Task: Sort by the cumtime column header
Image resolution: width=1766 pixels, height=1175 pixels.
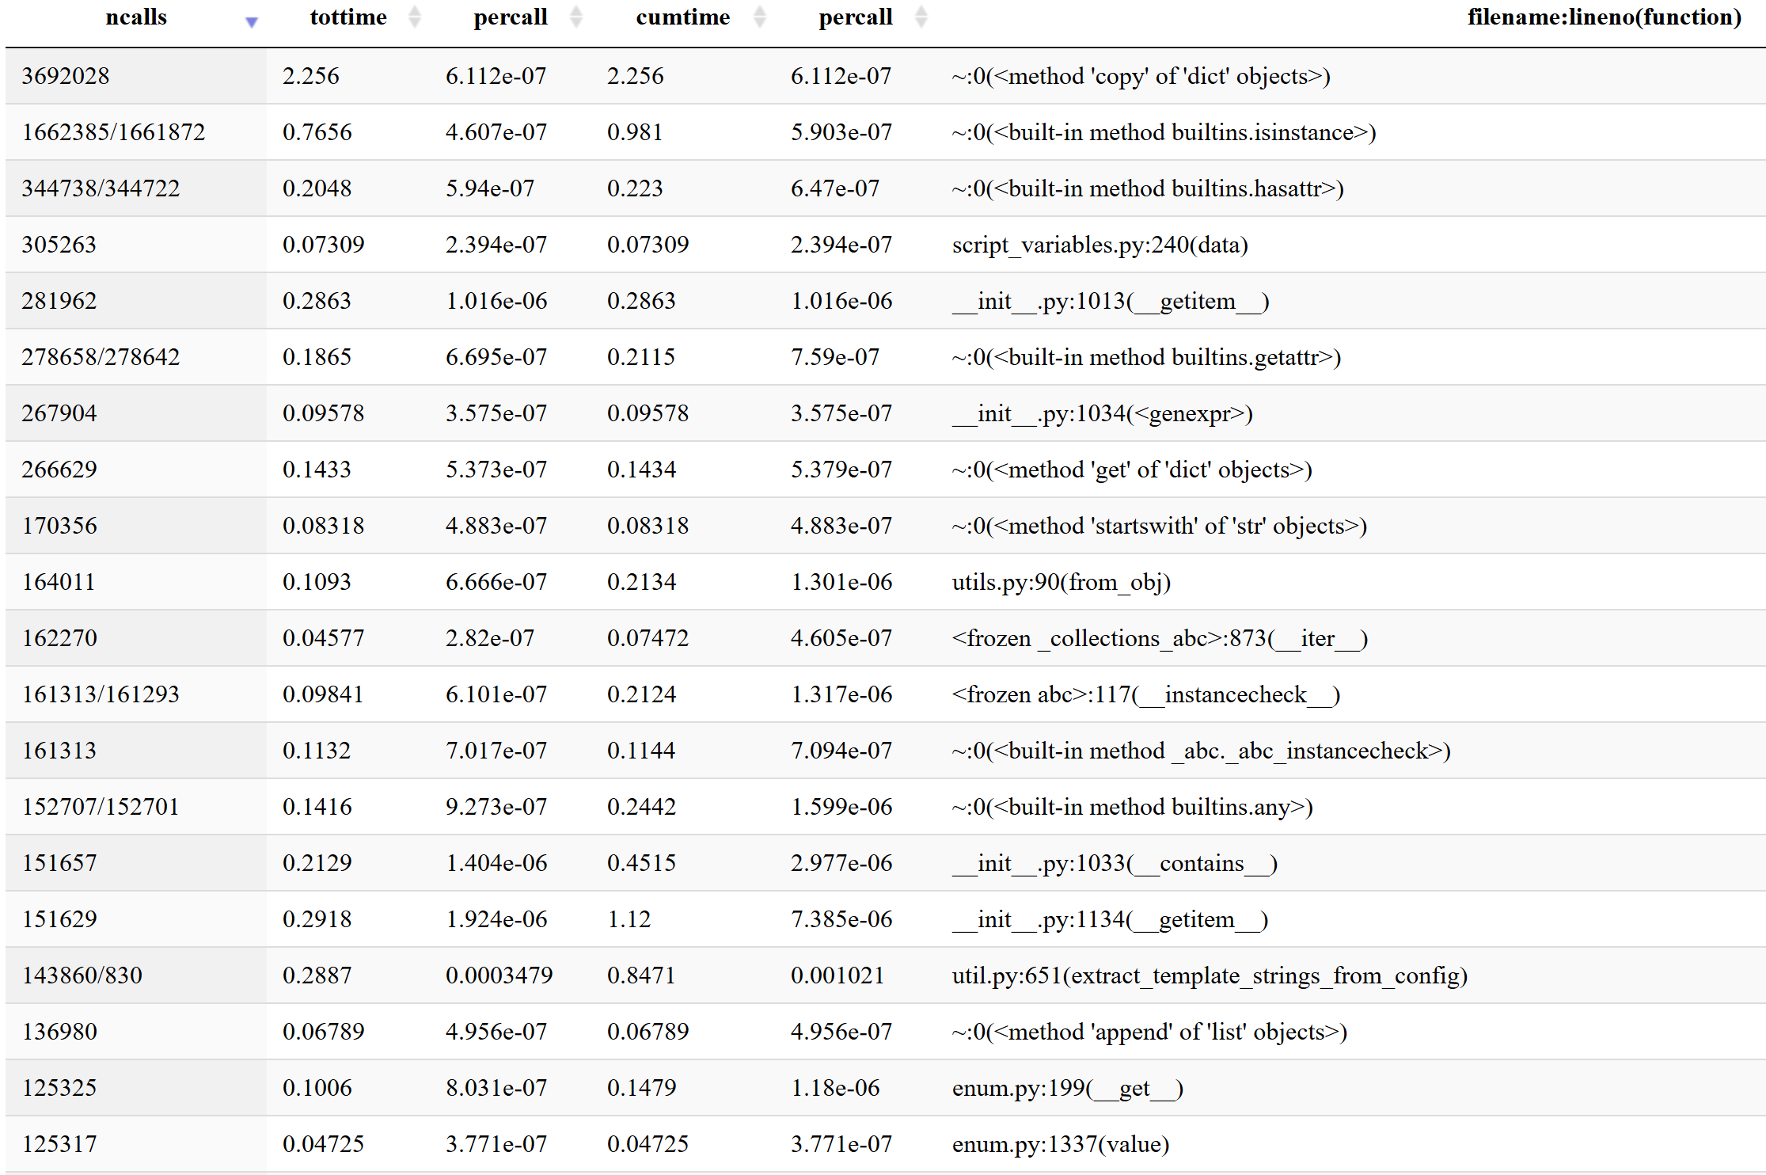Action: tap(682, 17)
